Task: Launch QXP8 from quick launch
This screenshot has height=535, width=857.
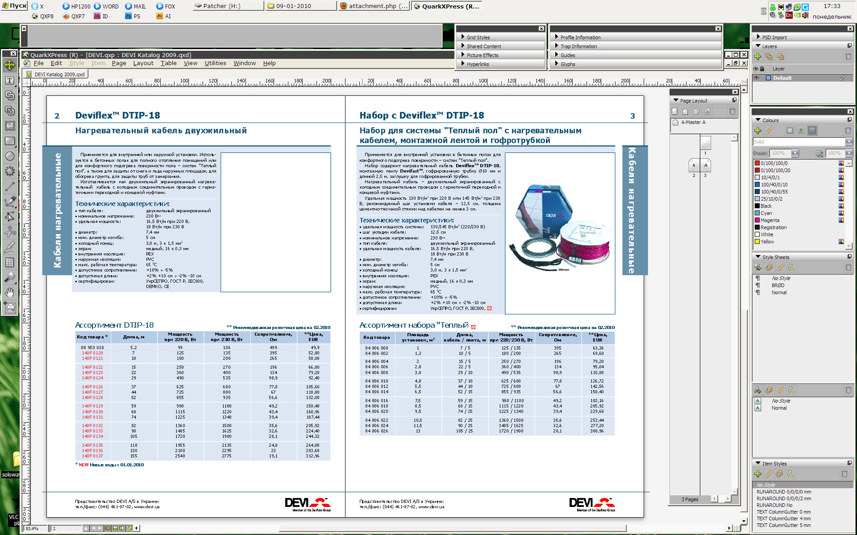Action: click(43, 16)
